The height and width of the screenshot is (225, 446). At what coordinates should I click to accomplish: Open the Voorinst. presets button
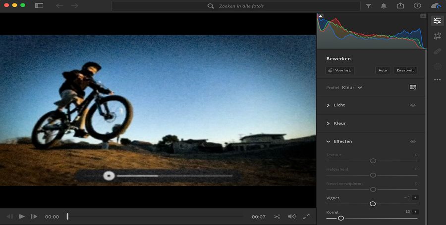coord(339,70)
